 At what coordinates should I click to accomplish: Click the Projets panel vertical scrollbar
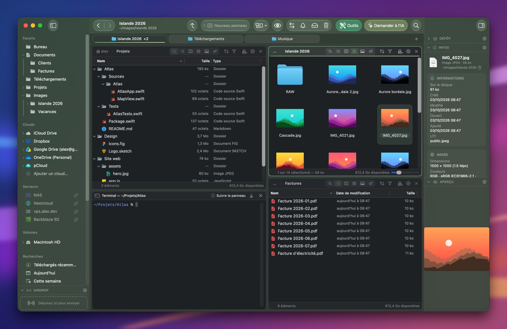263,116
